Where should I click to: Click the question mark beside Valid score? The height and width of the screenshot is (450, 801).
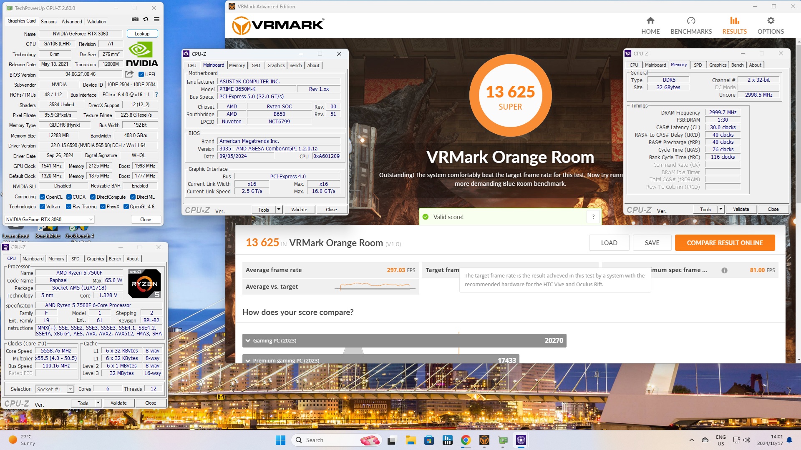click(593, 217)
